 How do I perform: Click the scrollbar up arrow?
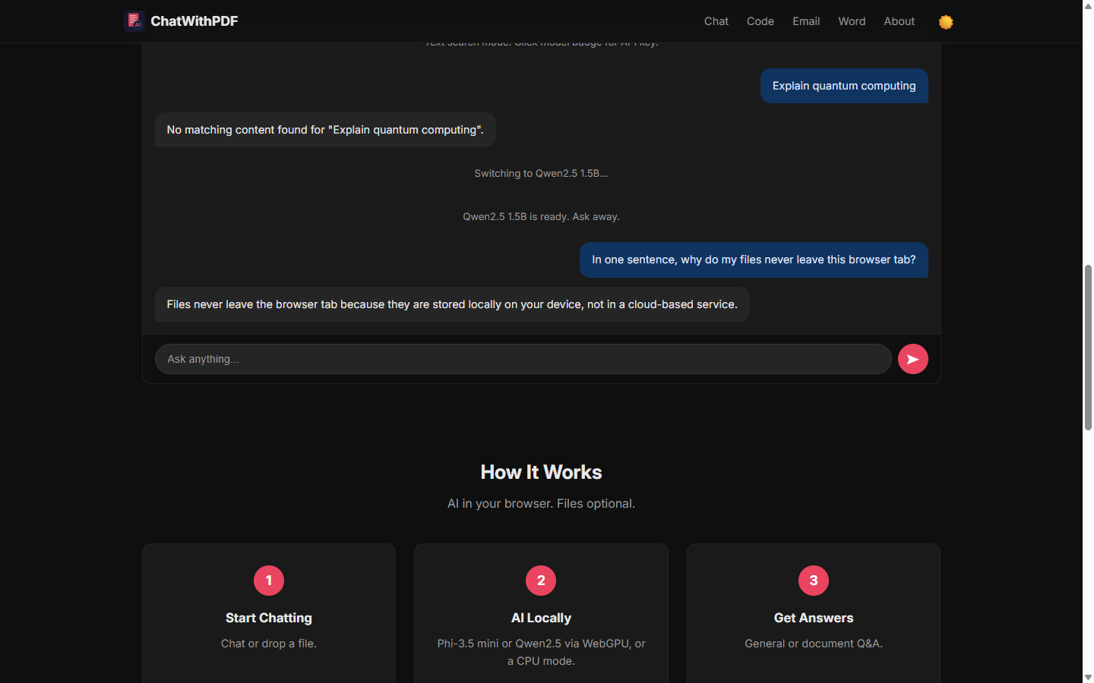(1088, 5)
